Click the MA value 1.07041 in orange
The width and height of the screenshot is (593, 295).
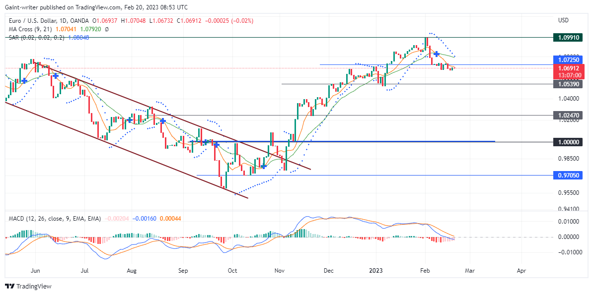pyautogui.click(x=66, y=29)
